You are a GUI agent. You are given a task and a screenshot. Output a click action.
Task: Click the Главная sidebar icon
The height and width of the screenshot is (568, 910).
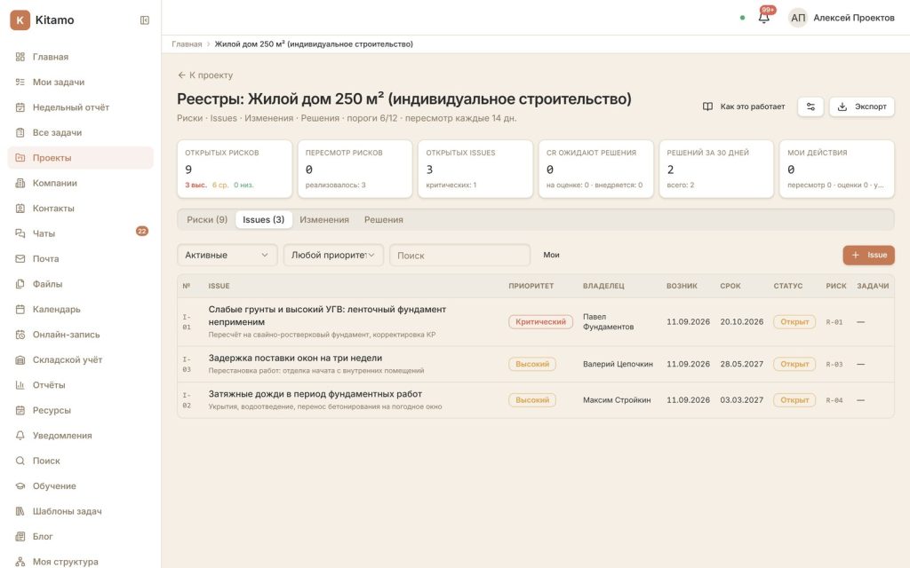tap(20, 57)
